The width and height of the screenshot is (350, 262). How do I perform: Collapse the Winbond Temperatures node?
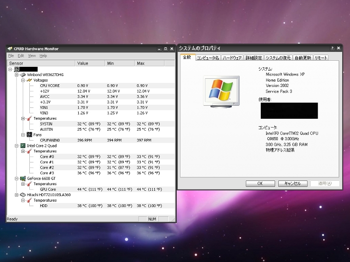23,118
